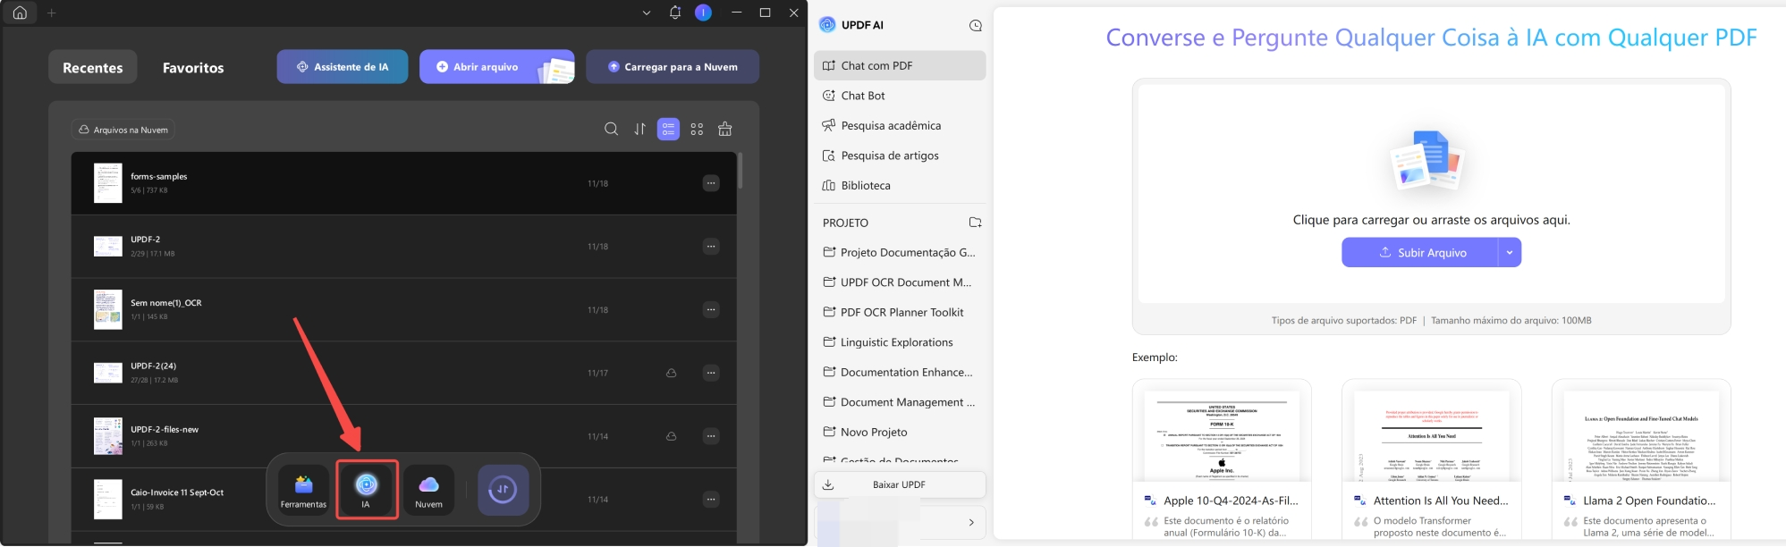Click the round convert arrows dock button
The height and width of the screenshot is (547, 1786).
click(503, 490)
